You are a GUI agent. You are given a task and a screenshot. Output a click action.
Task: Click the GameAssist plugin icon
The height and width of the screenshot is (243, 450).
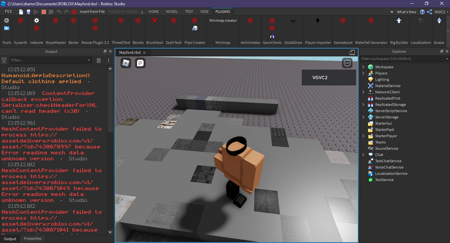pyautogui.click(x=343, y=20)
